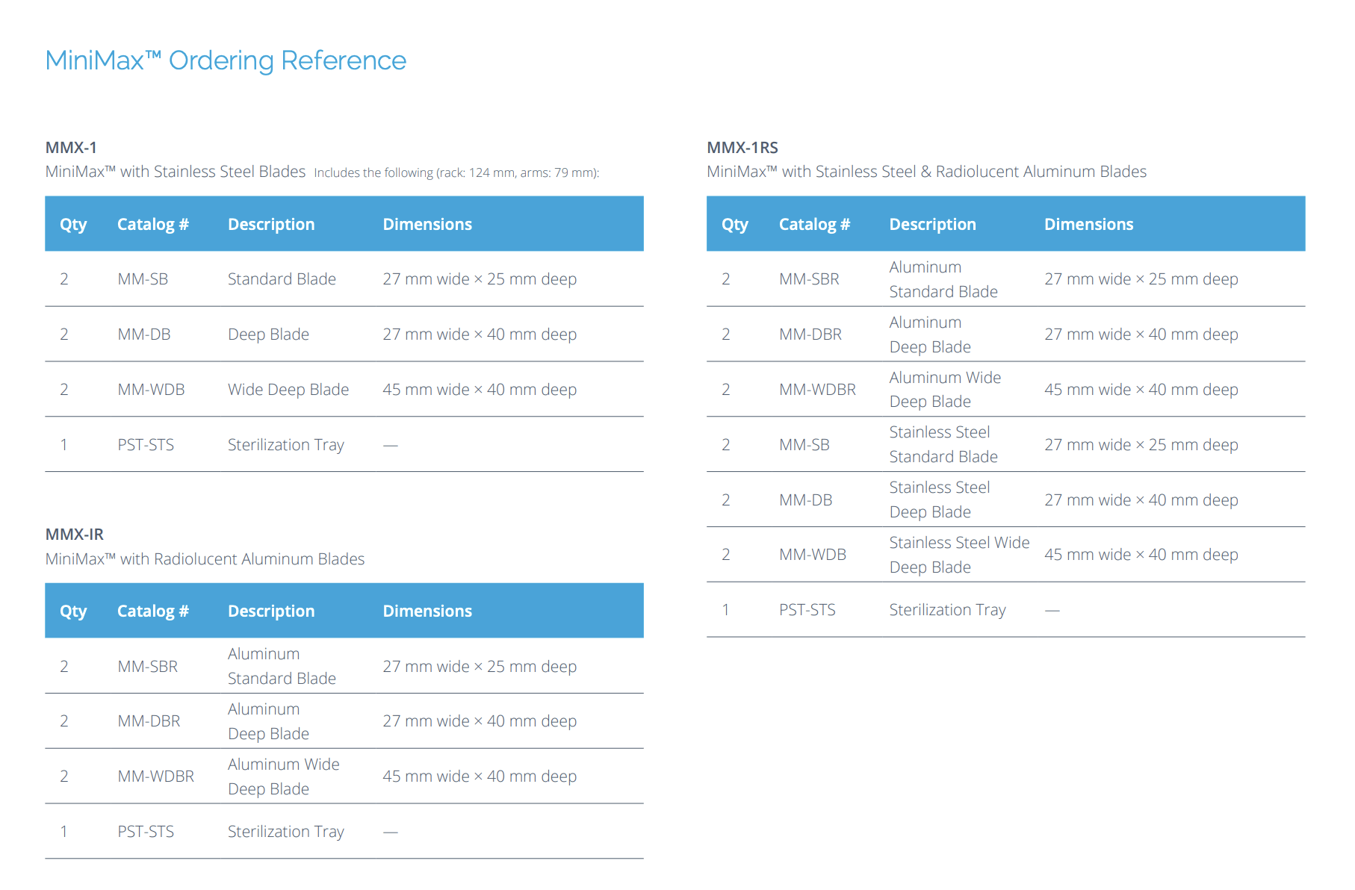
Task: Click Deep Blade description in MMX-1 table
Action: point(268,334)
